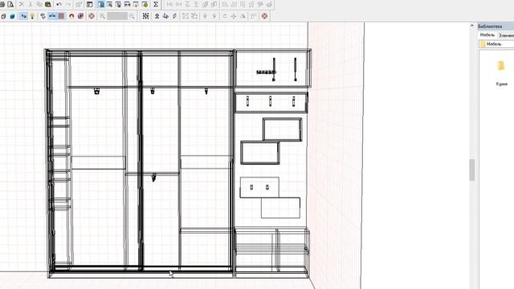Click the icon right of the lightbulb

43,16
